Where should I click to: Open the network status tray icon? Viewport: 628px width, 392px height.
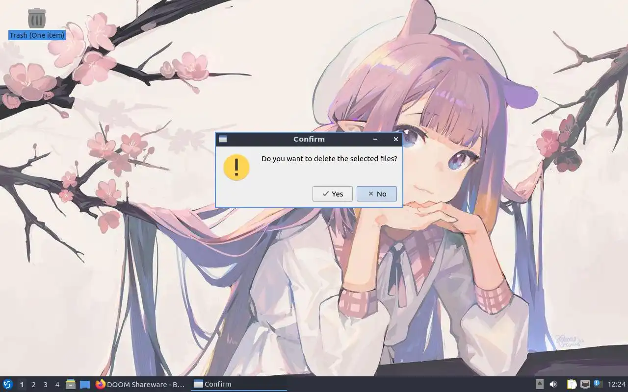point(585,384)
